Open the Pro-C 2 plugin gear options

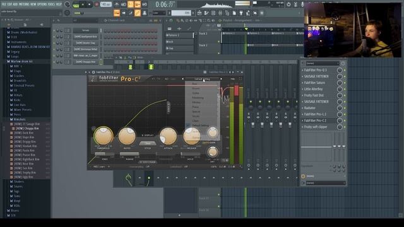pyautogui.click(x=93, y=73)
